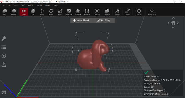Click the 'Non-Manifold Edges: 0' text

(x=155, y=90)
